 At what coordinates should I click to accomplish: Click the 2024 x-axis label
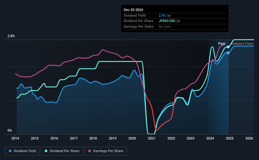pyautogui.click(x=210, y=138)
